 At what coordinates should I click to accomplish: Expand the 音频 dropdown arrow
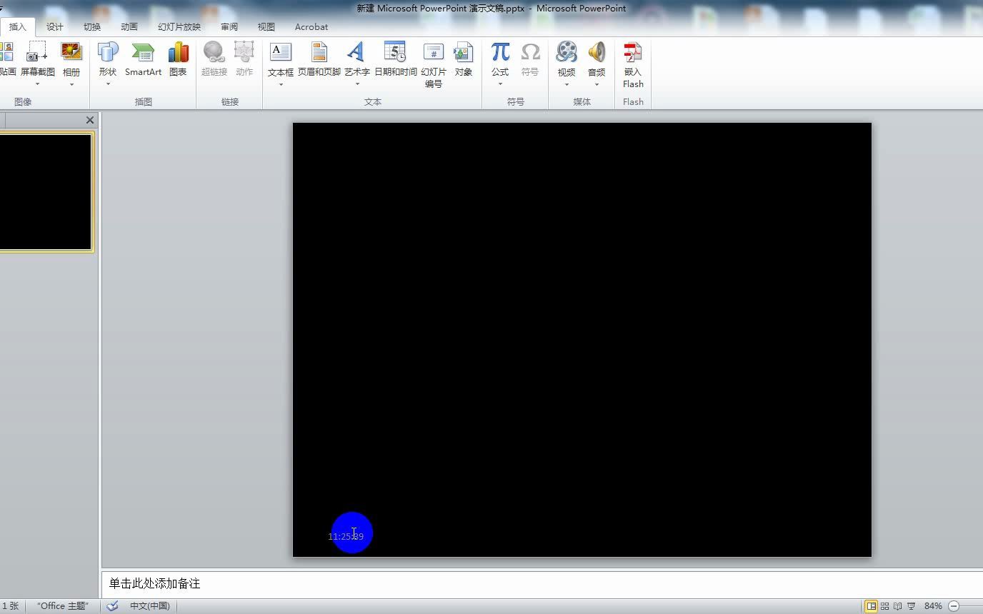point(597,84)
